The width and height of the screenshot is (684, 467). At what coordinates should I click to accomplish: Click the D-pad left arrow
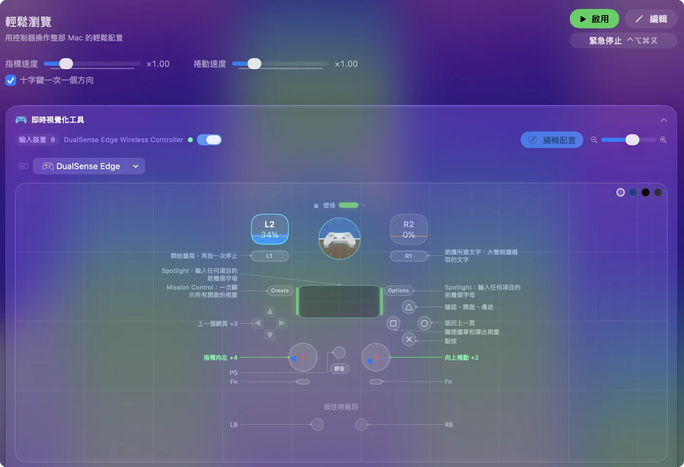(x=258, y=323)
